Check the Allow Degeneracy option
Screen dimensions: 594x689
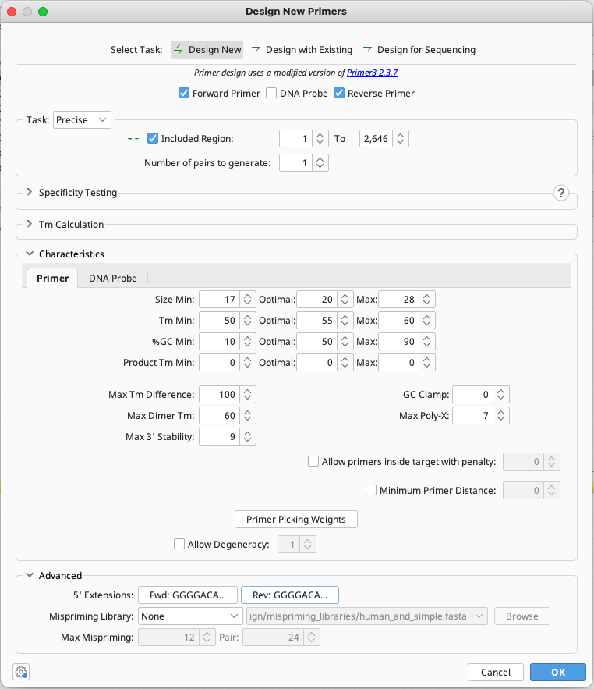point(179,544)
